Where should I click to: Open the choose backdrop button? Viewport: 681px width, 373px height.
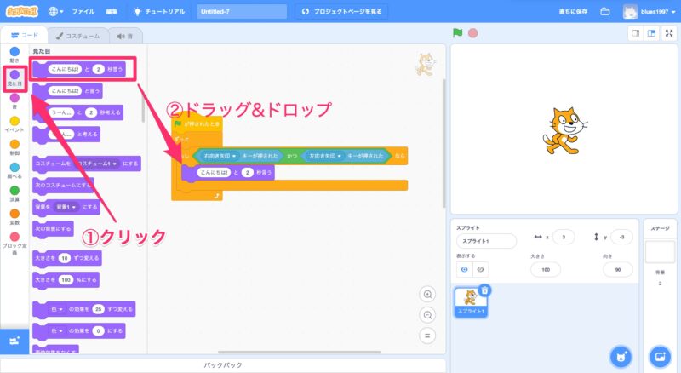click(x=659, y=355)
